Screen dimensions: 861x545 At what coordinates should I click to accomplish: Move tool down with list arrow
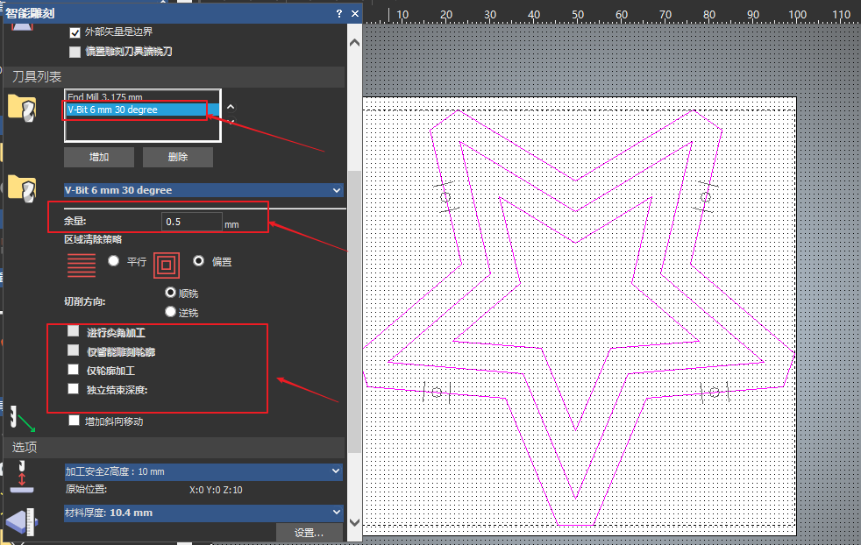point(231,121)
